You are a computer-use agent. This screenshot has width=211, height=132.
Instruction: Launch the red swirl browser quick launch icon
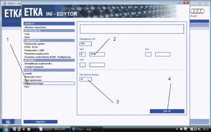pos(24,129)
